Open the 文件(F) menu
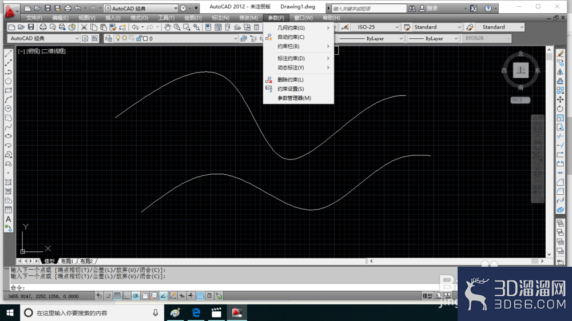 coord(34,18)
